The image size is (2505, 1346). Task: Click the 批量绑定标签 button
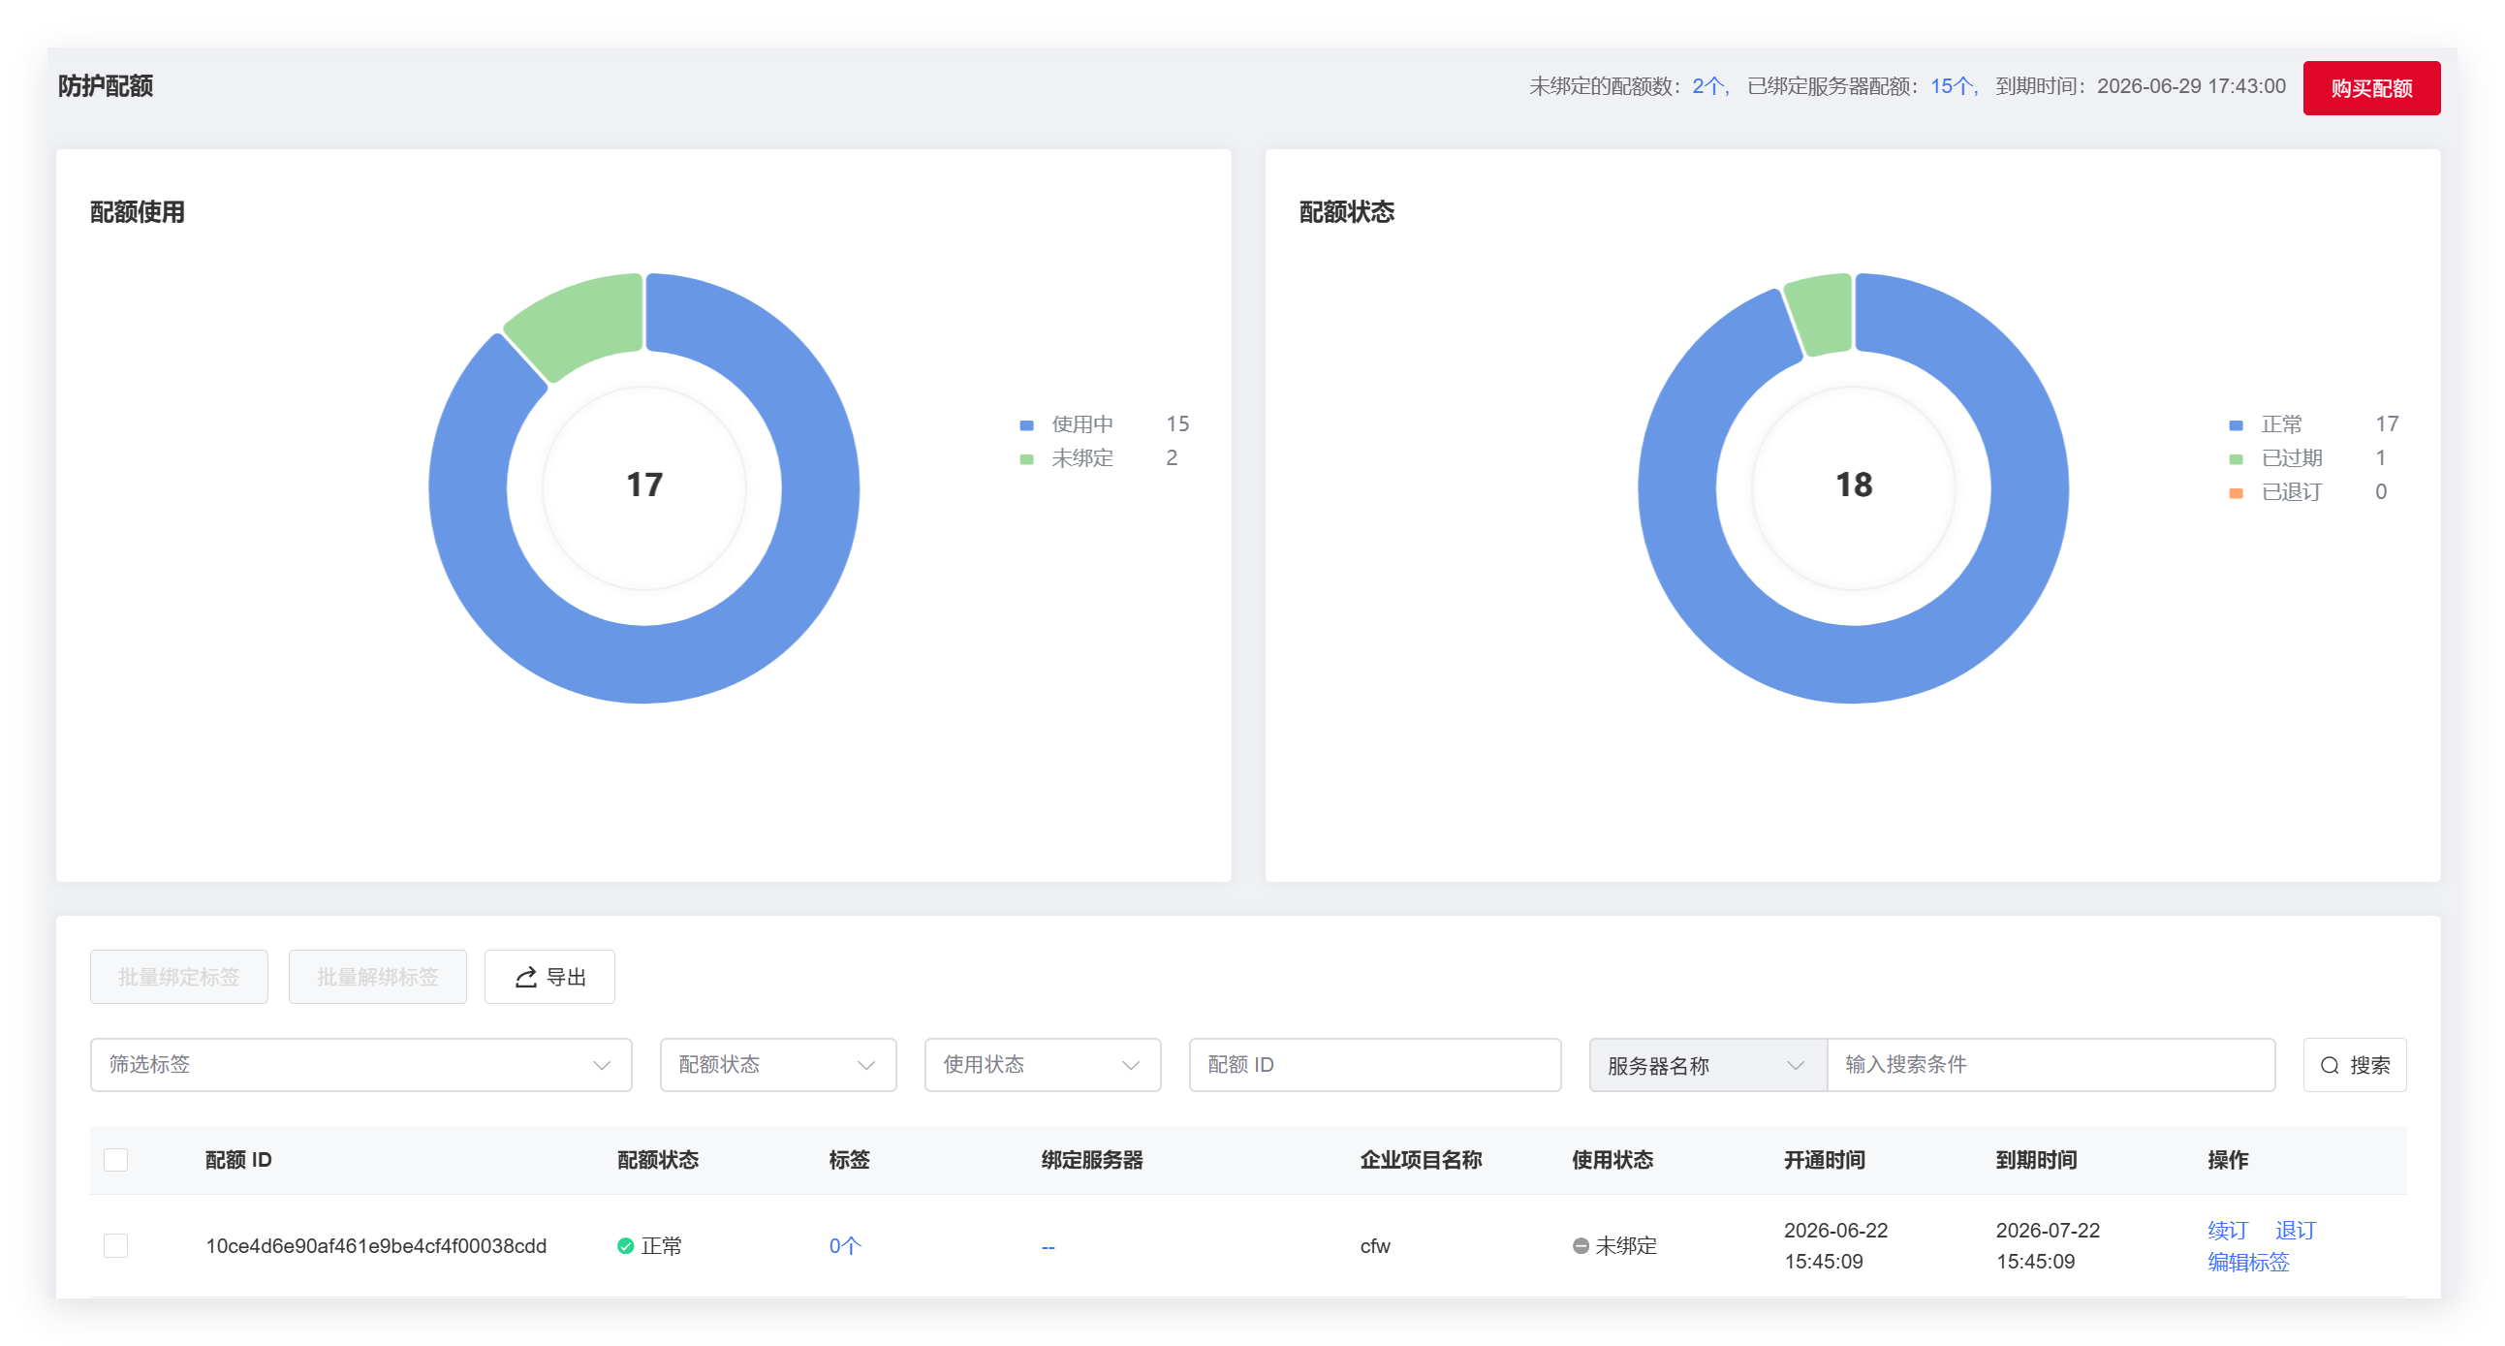(x=179, y=977)
